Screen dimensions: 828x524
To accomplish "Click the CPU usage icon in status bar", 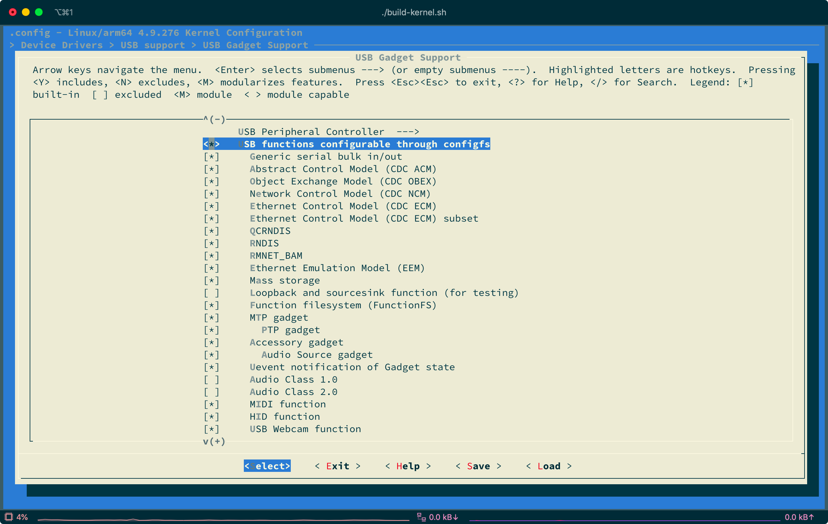I will coord(8,517).
